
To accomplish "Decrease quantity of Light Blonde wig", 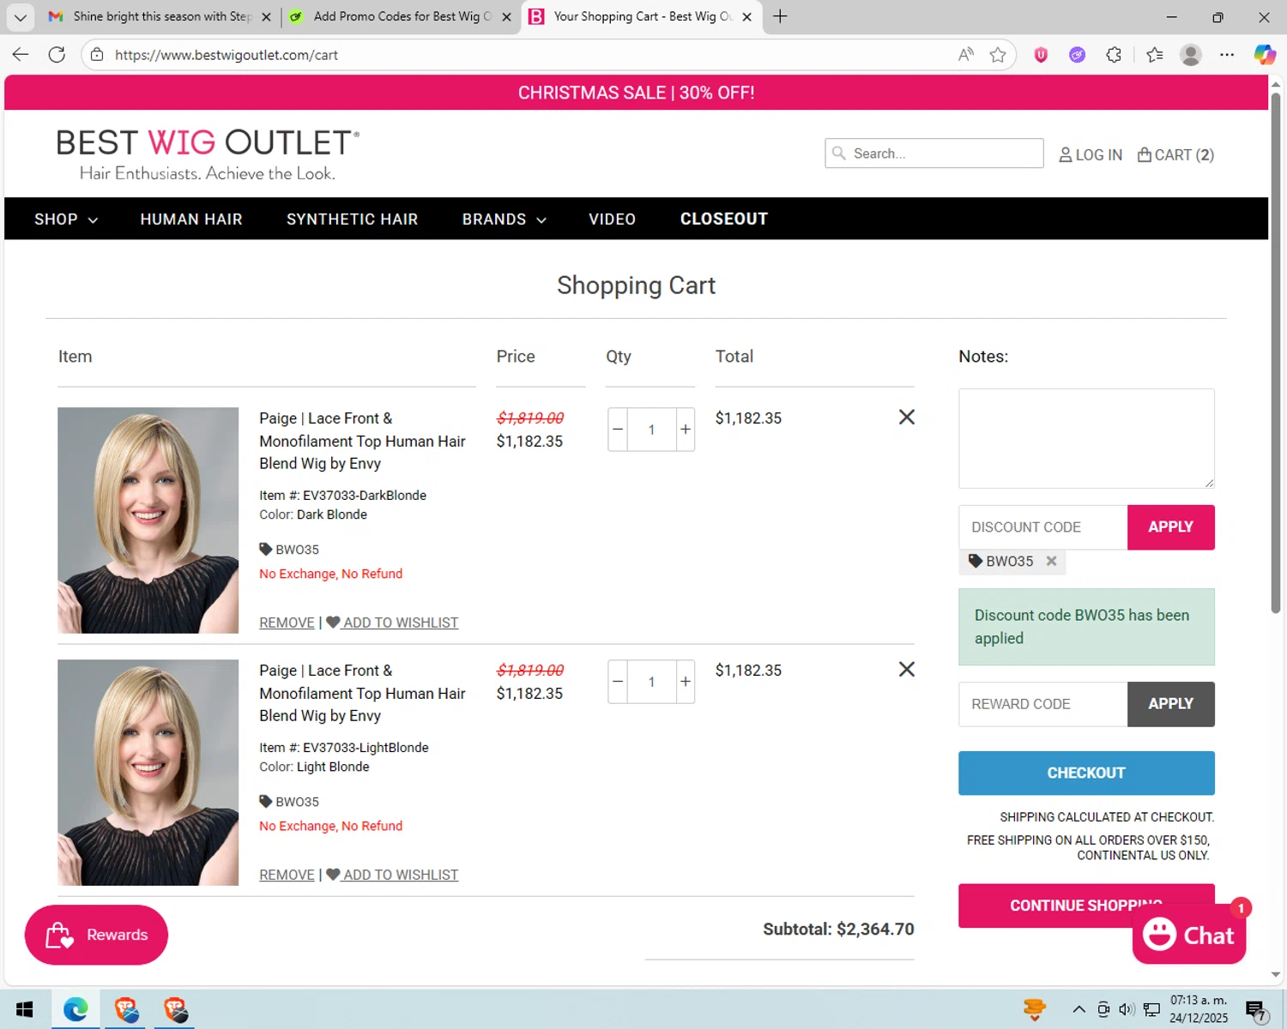I will point(618,682).
